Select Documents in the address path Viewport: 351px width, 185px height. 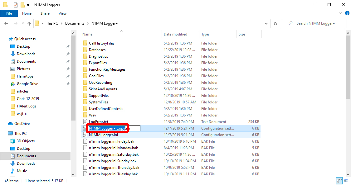point(75,23)
